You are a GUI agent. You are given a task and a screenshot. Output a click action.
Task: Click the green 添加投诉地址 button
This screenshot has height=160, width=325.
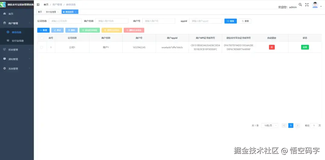pyautogui.click(x=90, y=30)
